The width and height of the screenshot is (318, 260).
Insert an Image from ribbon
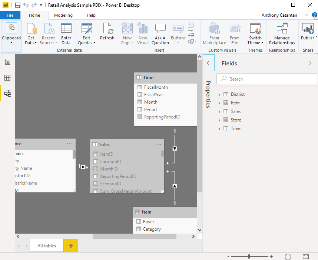click(x=191, y=33)
